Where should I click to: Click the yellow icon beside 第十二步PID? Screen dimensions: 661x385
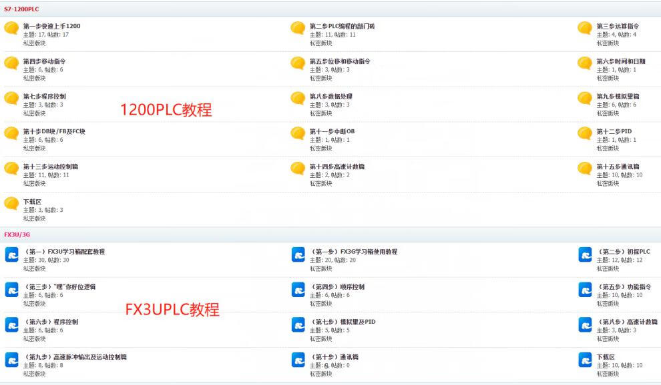pyautogui.click(x=585, y=133)
